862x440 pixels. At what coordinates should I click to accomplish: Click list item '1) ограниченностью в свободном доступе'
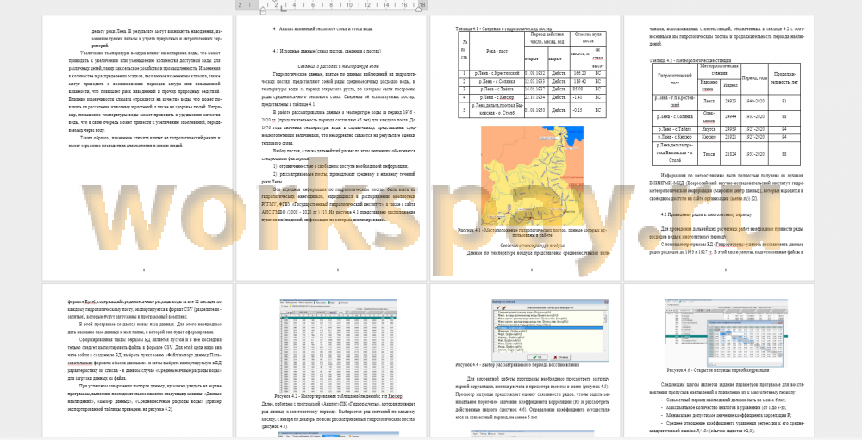(340, 165)
